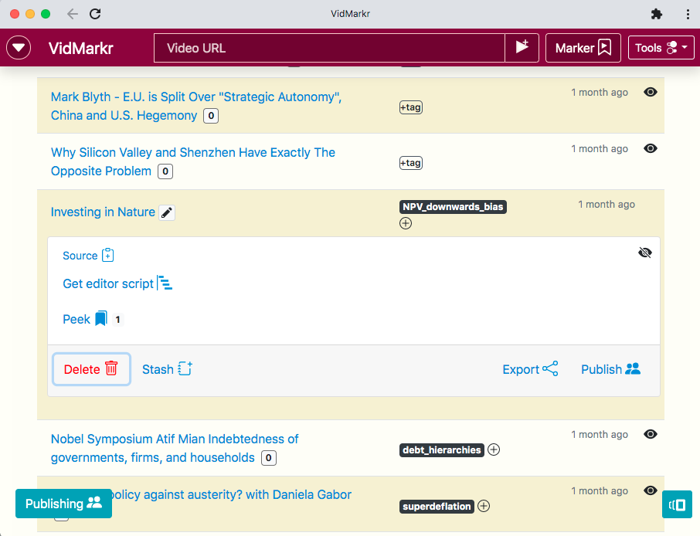Click the Source clipboard icon
The height and width of the screenshot is (536, 700).
point(108,256)
